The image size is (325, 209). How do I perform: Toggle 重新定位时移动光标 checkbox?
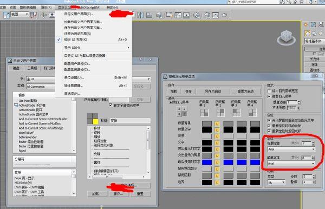tap(269, 126)
